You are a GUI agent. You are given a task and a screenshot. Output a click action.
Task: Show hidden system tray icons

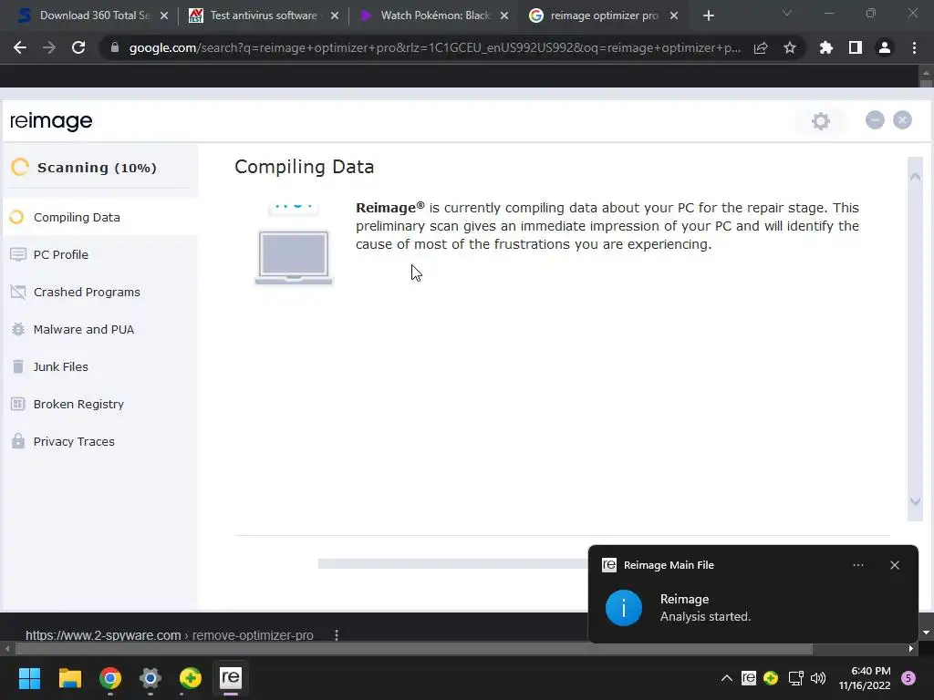pos(727,678)
